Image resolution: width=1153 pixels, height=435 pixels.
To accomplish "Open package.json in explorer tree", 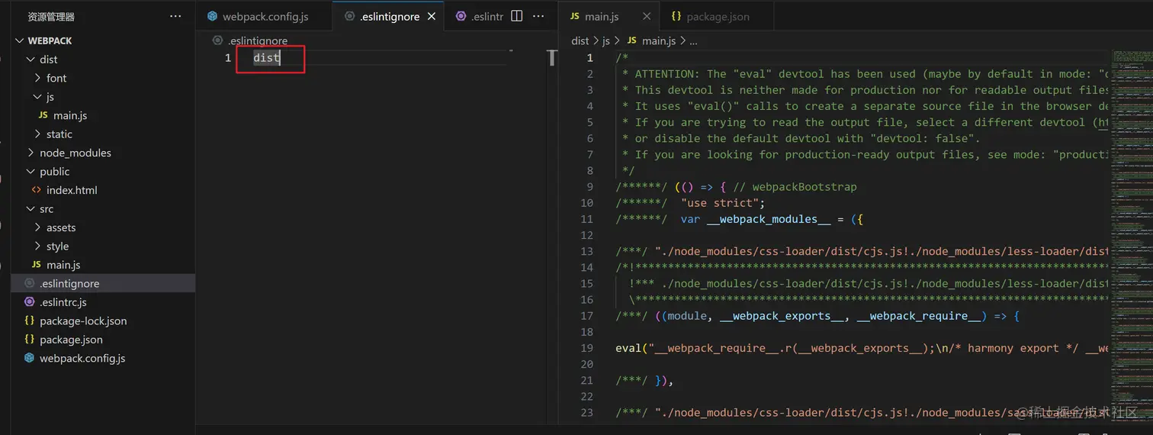I will coord(103,340).
